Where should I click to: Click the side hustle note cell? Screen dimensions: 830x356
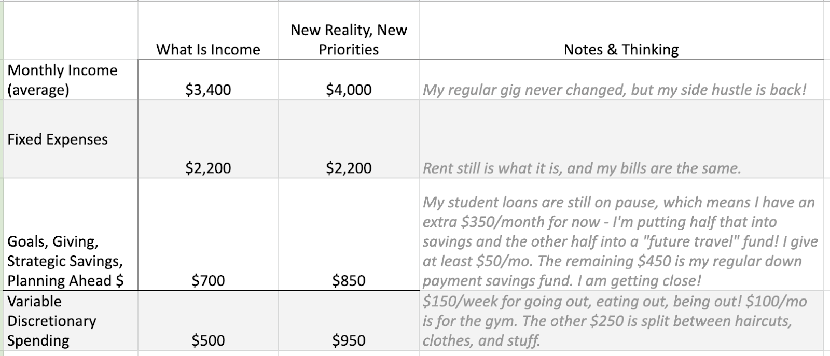[x=621, y=80]
